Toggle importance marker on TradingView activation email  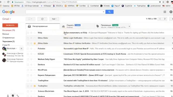click(x=35, y=86)
